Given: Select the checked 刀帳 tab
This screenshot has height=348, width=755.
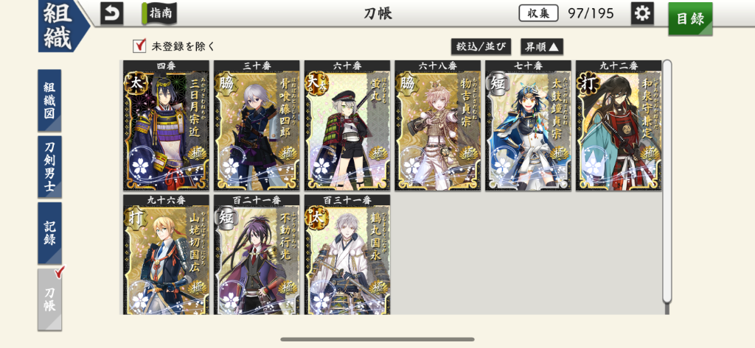Looking at the screenshot, I should tap(49, 299).
